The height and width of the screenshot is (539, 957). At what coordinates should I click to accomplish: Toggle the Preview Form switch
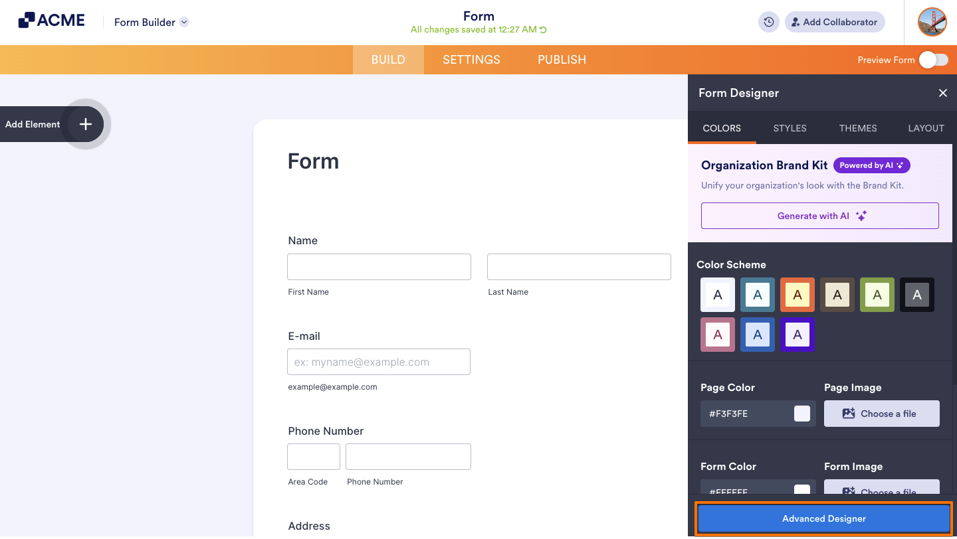click(933, 59)
